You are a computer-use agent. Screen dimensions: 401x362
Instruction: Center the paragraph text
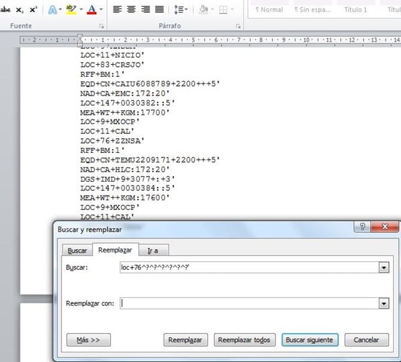click(131, 10)
